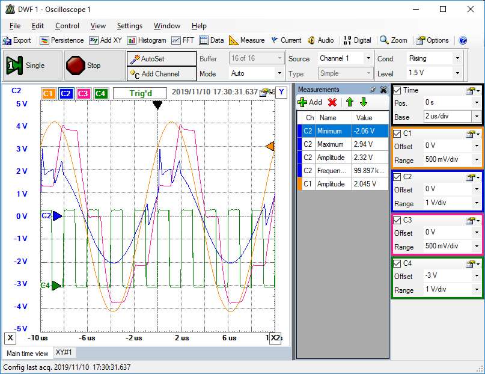
Task: Click the Export toolbar icon
Action: point(17,40)
